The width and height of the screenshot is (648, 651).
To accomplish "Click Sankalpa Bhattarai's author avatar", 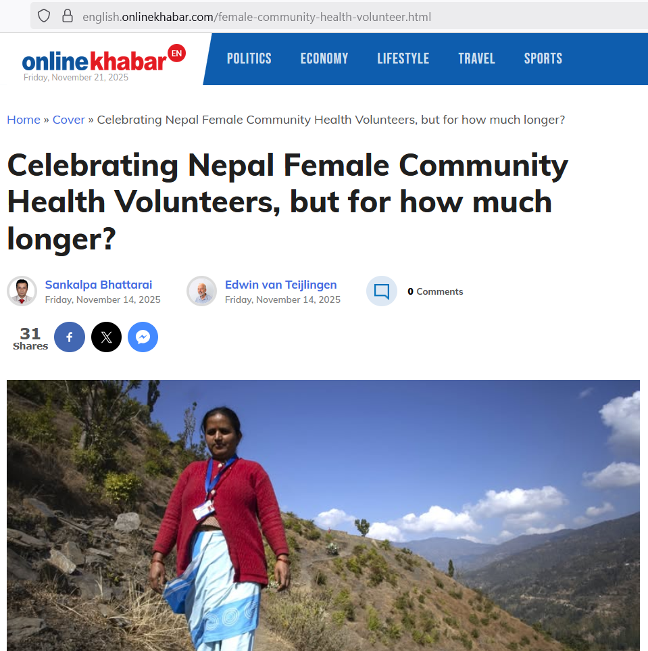I will pyautogui.click(x=22, y=291).
